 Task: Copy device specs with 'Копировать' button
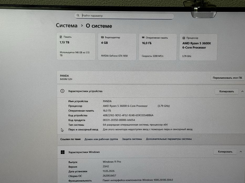tap(227, 91)
